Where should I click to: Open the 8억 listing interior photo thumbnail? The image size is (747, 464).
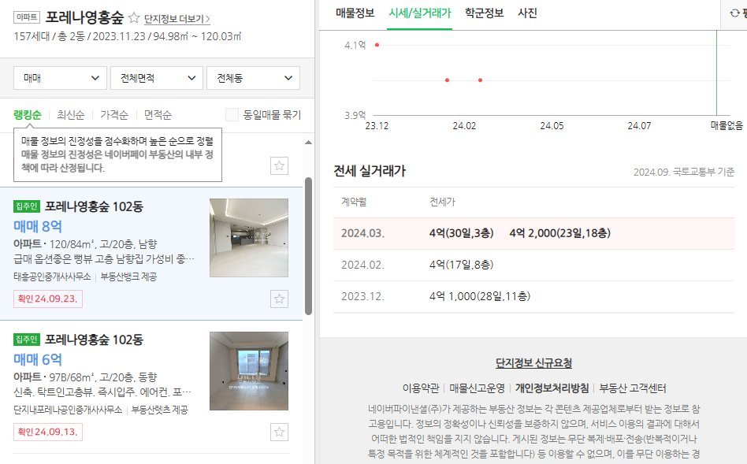click(249, 238)
